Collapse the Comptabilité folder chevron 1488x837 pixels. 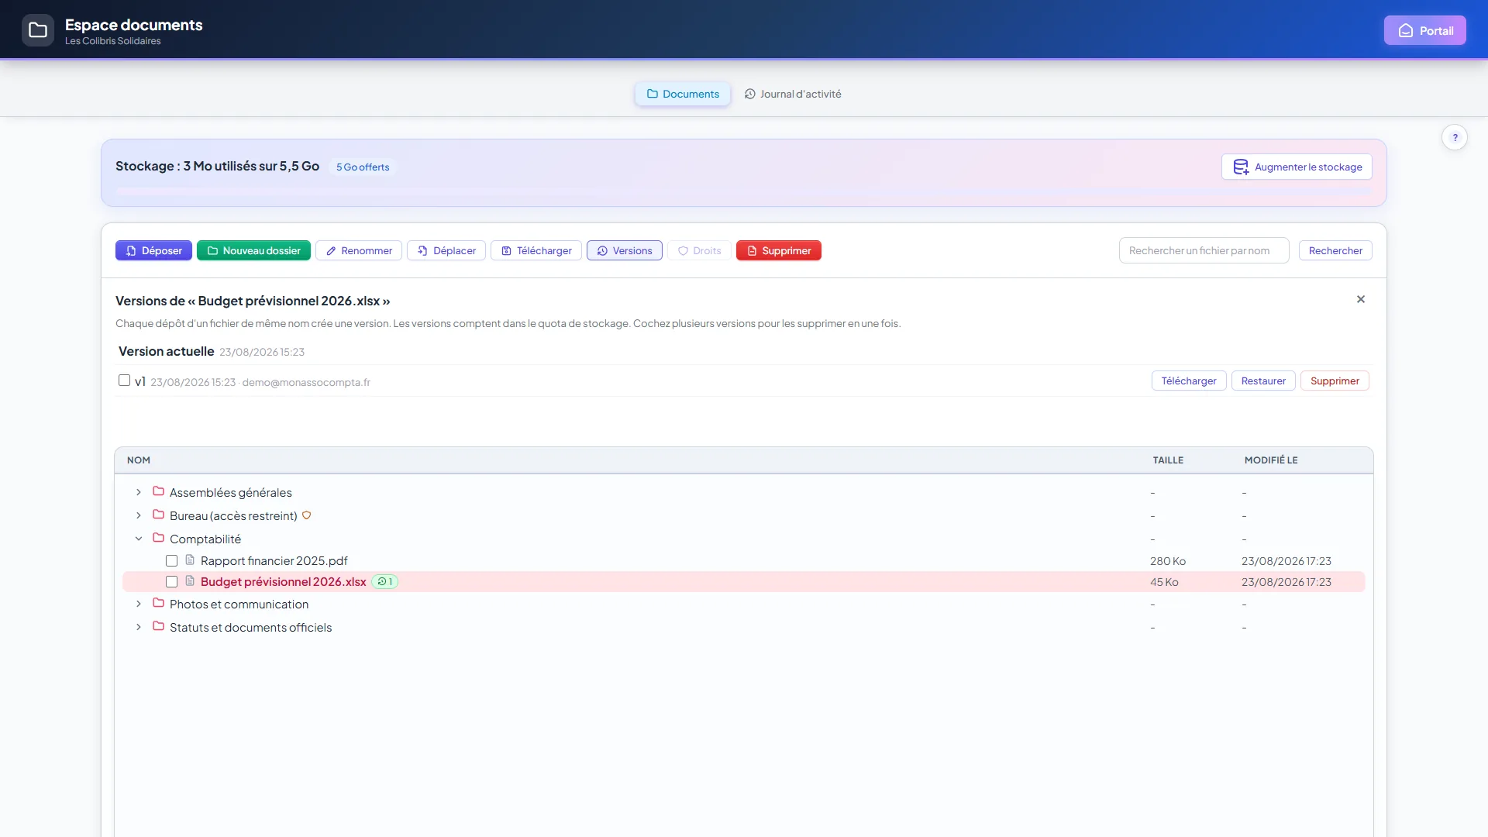pyautogui.click(x=139, y=539)
